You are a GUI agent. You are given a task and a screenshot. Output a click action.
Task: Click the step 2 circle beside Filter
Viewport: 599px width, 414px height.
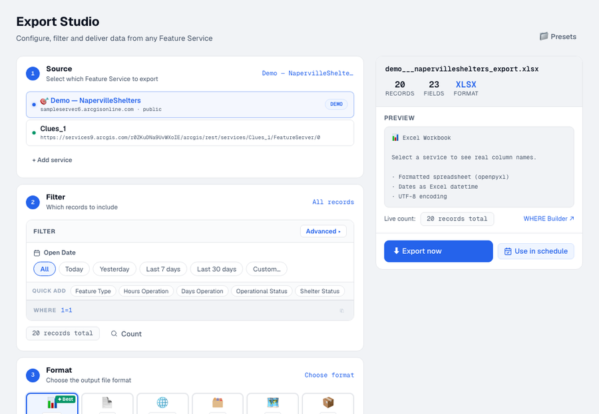33,202
